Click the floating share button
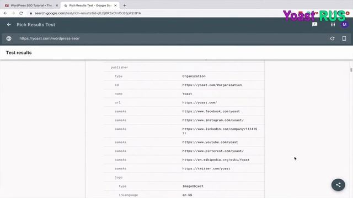353x198 pixels. point(338,185)
